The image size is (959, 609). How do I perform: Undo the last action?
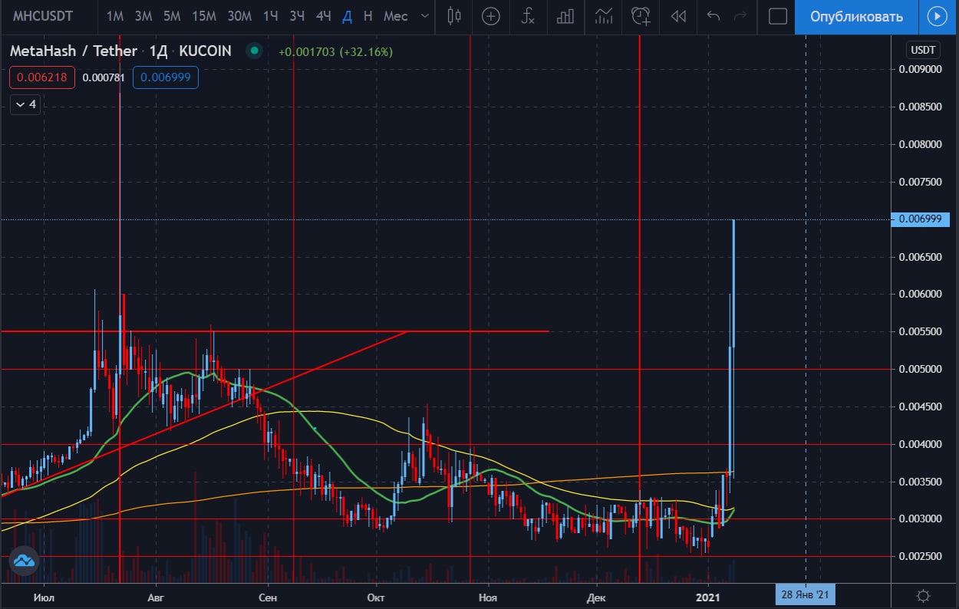(713, 16)
